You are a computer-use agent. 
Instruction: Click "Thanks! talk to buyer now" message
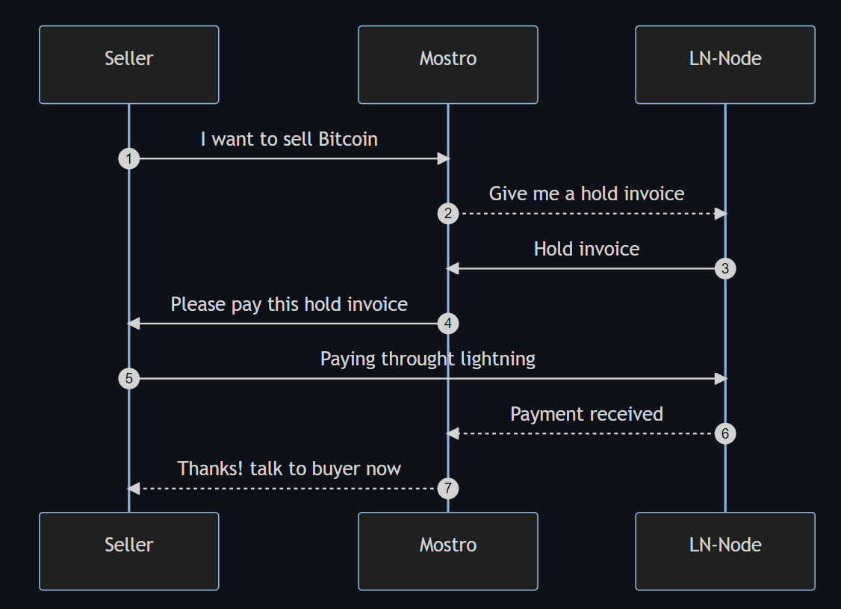pyautogui.click(x=289, y=469)
